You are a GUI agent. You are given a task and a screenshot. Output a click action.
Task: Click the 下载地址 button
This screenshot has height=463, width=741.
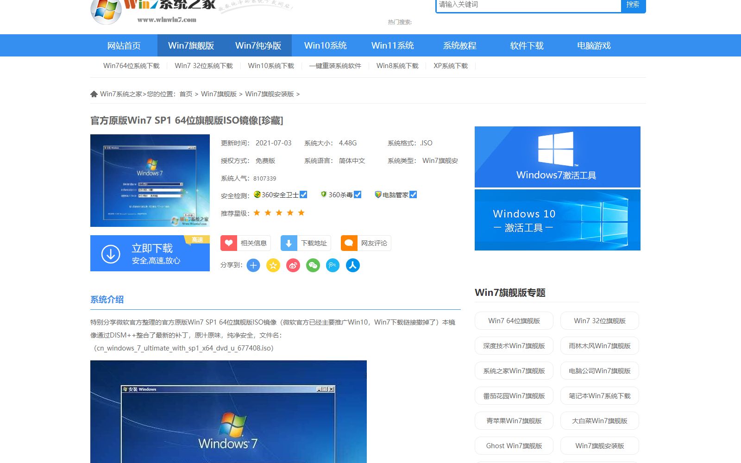pos(306,243)
